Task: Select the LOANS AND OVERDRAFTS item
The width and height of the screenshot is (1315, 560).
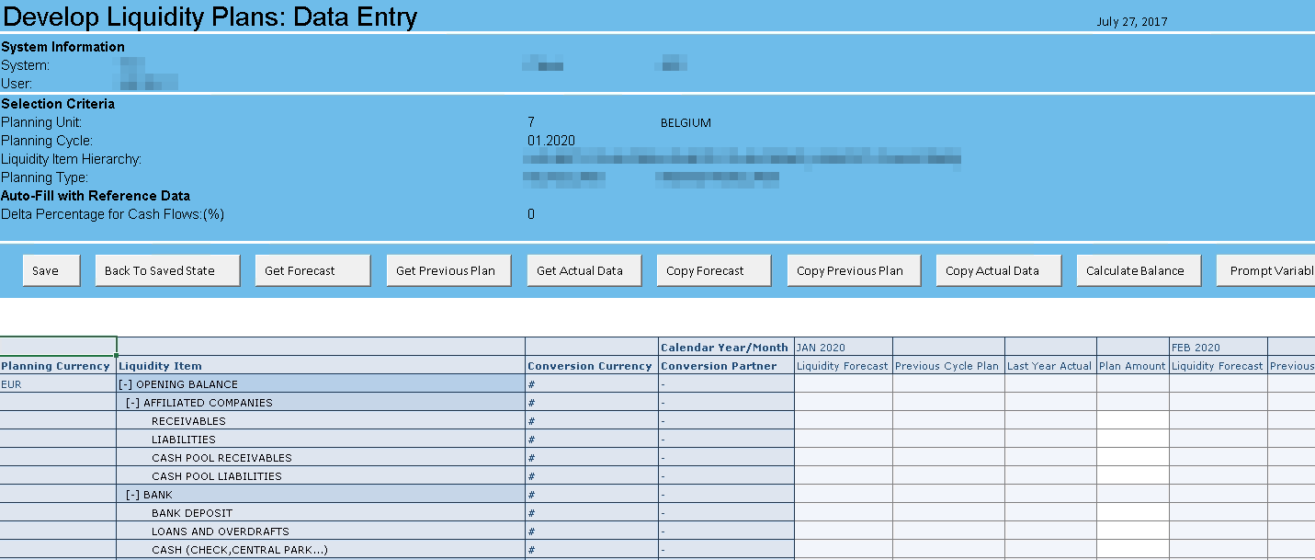Action: tap(220, 531)
